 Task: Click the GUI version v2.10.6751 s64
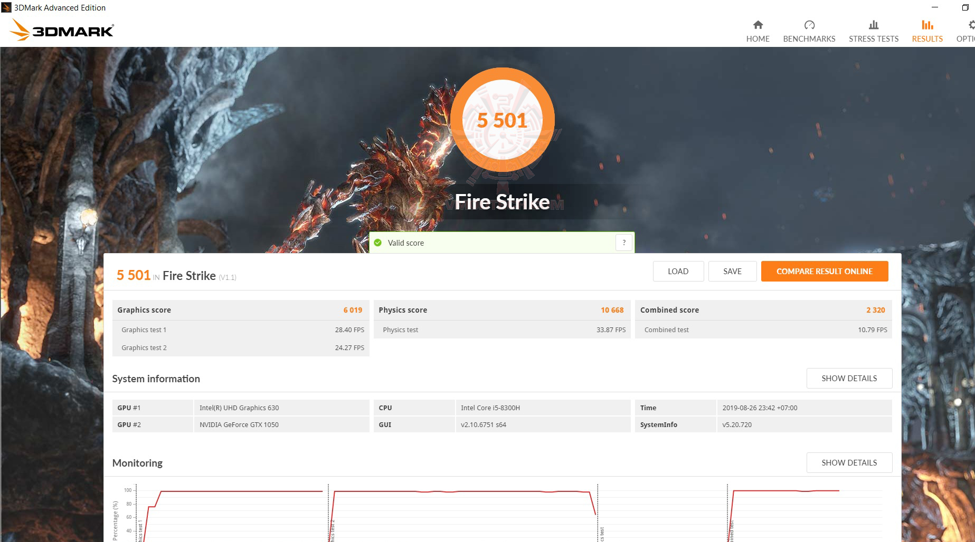click(x=484, y=424)
